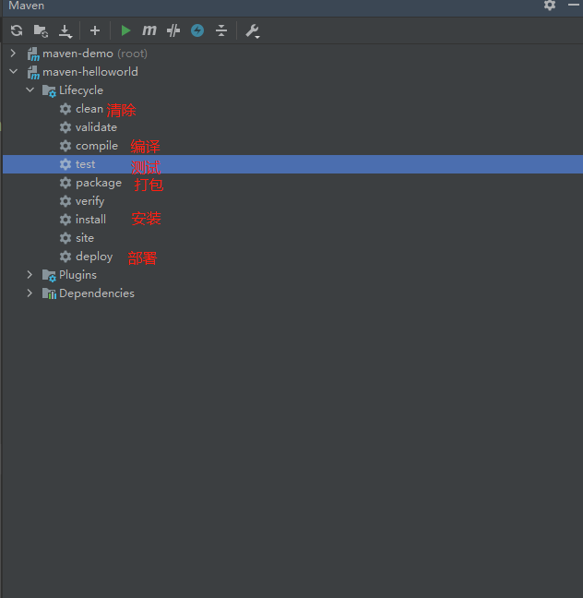Click gear icon beside site
Viewport: 583px width, 598px height.
click(65, 238)
